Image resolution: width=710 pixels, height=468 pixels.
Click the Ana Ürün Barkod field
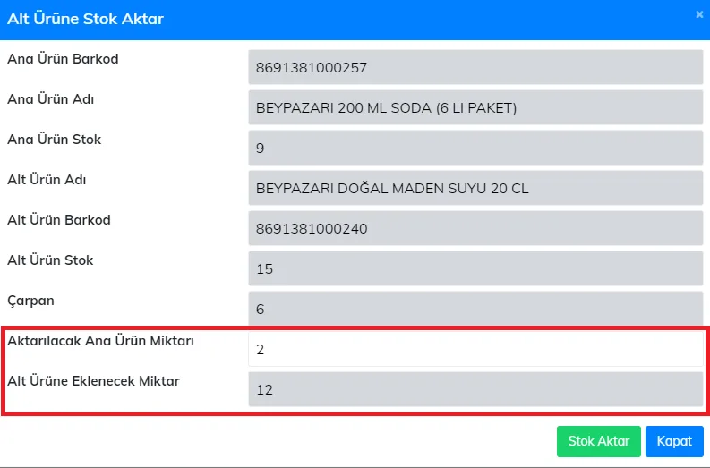475,67
